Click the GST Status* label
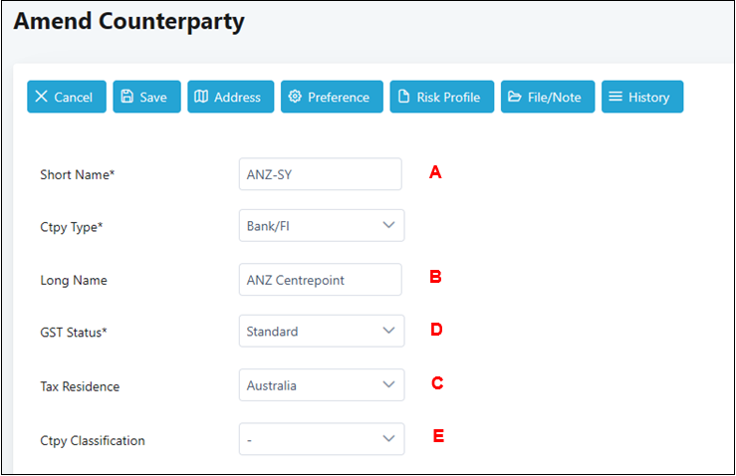 pos(74,333)
